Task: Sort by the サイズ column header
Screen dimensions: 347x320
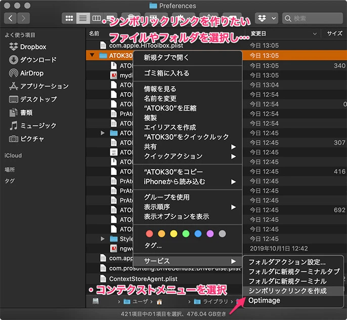Action: [x=334, y=33]
